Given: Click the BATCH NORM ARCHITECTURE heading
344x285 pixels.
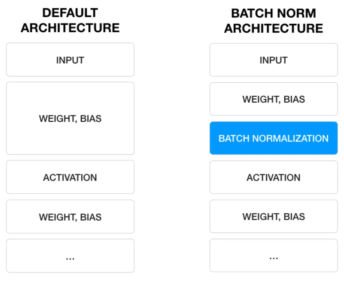Looking at the screenshot, I should (274, 21).
